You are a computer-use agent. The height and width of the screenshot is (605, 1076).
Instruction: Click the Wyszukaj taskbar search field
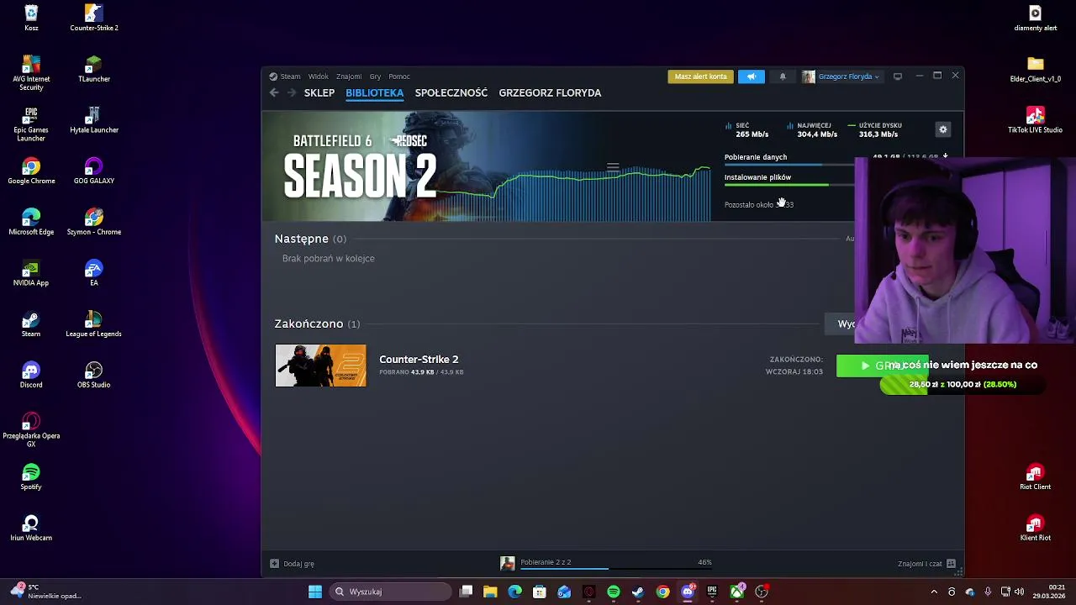(389, 592)
